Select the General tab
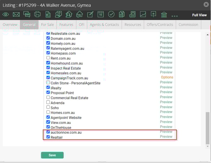Image resolution: width=211 pixels, height=163 pixels. coord(29,25)
